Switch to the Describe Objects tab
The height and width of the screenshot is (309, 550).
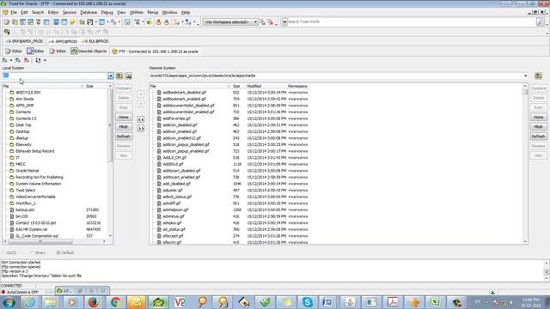point(89,51)
